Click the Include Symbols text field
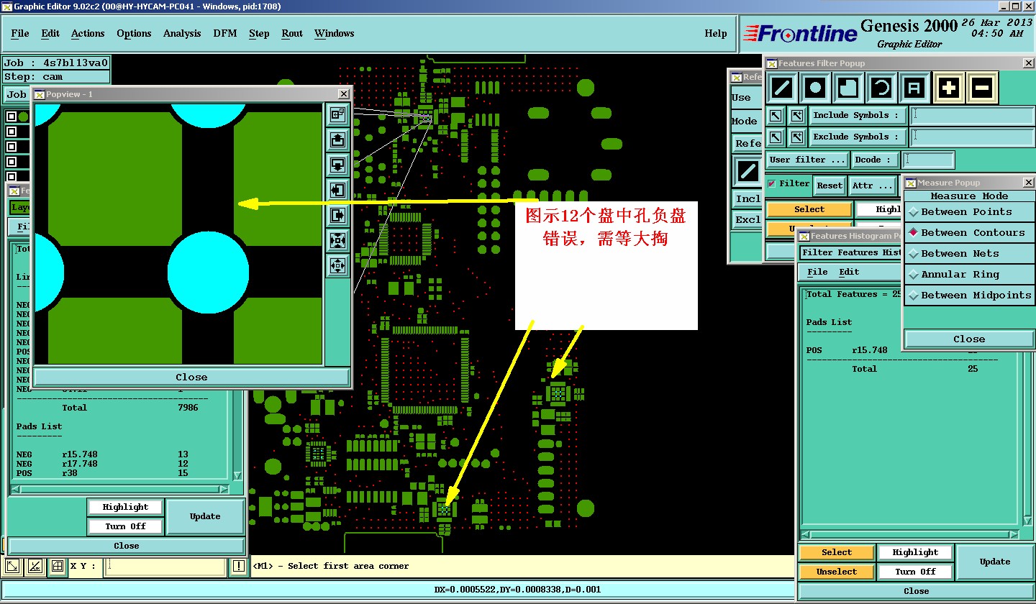Screen dimensions: 1036x604 pos(971,115)
